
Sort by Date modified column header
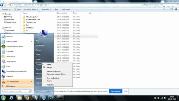point(62,13)
